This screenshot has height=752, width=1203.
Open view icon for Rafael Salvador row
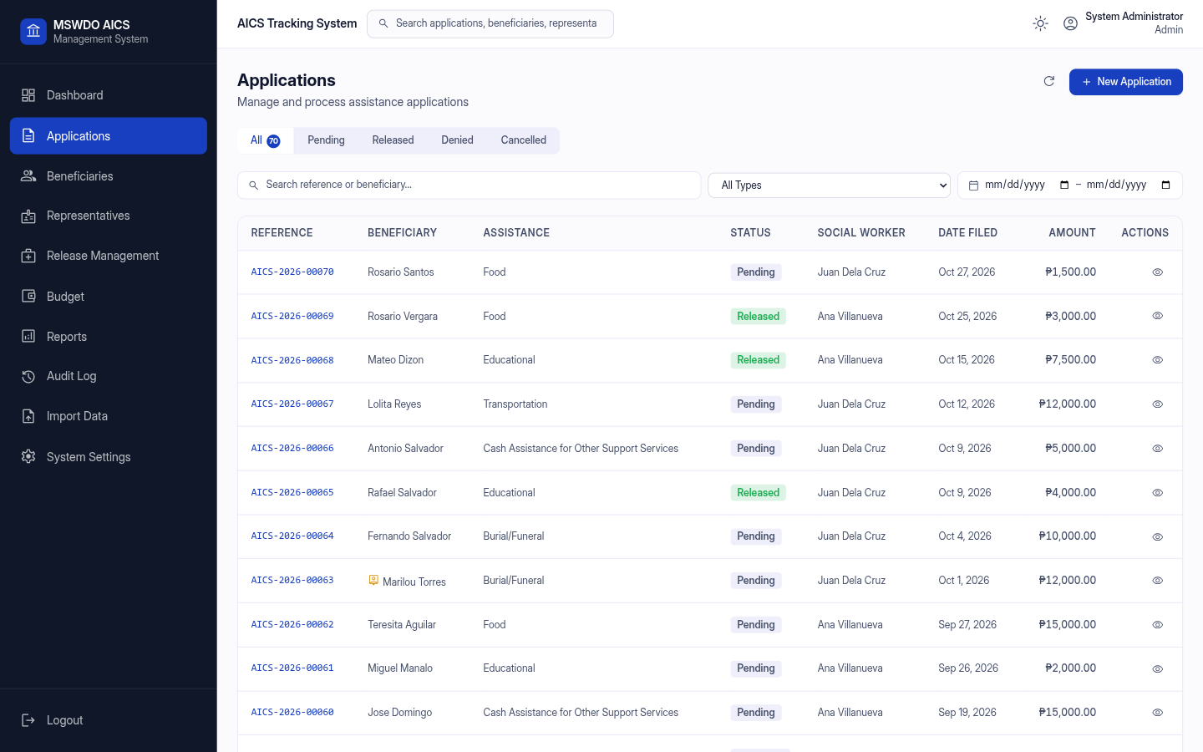(1158, 493)
